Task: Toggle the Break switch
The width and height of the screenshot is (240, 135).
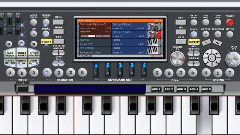Action: pyautogui.click(x=194, y=63)
